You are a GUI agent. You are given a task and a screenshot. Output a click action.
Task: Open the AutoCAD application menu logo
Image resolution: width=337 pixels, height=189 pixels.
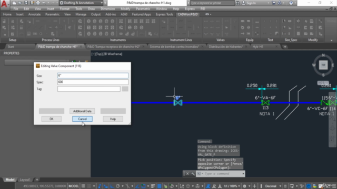coord(4,4)
